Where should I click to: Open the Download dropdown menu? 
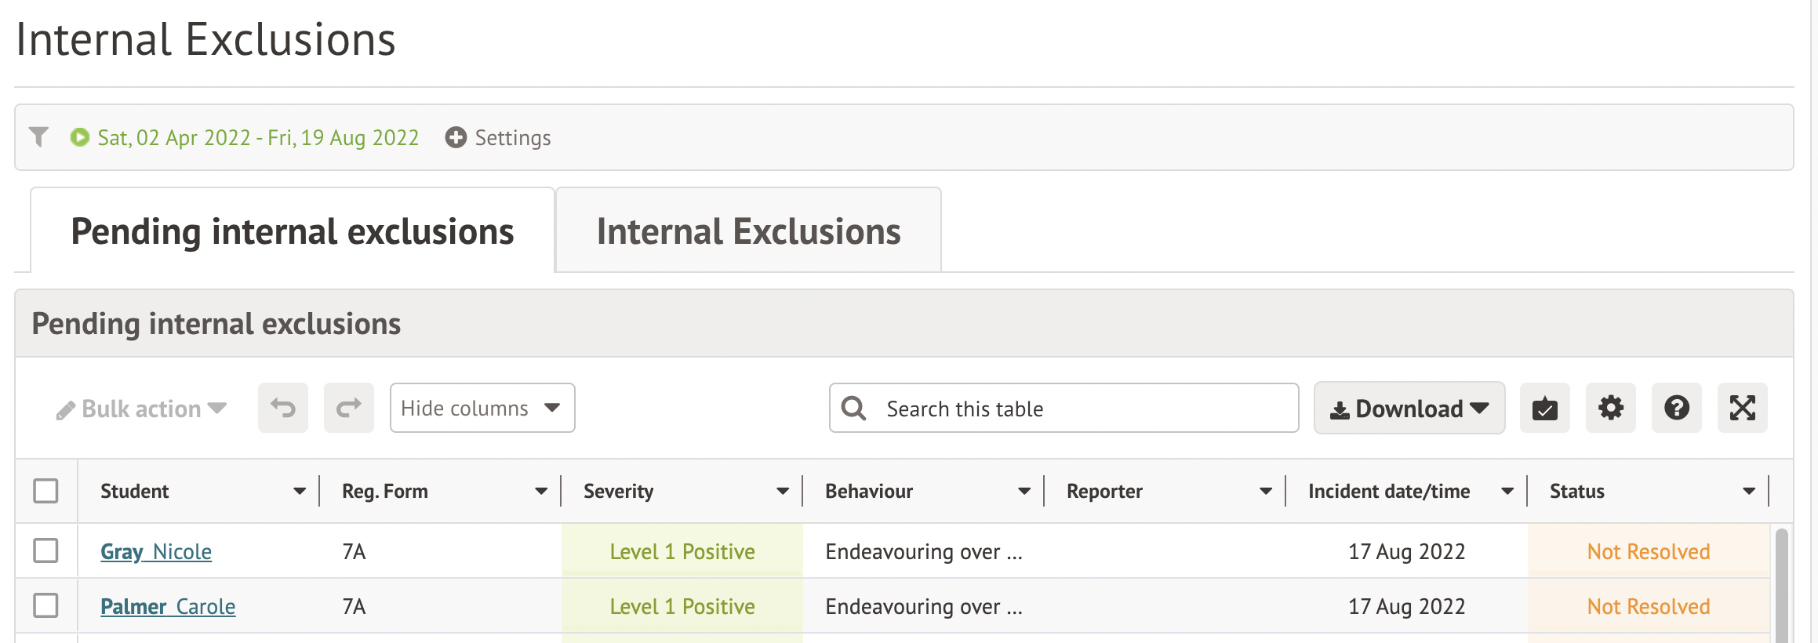(1409, 408)
